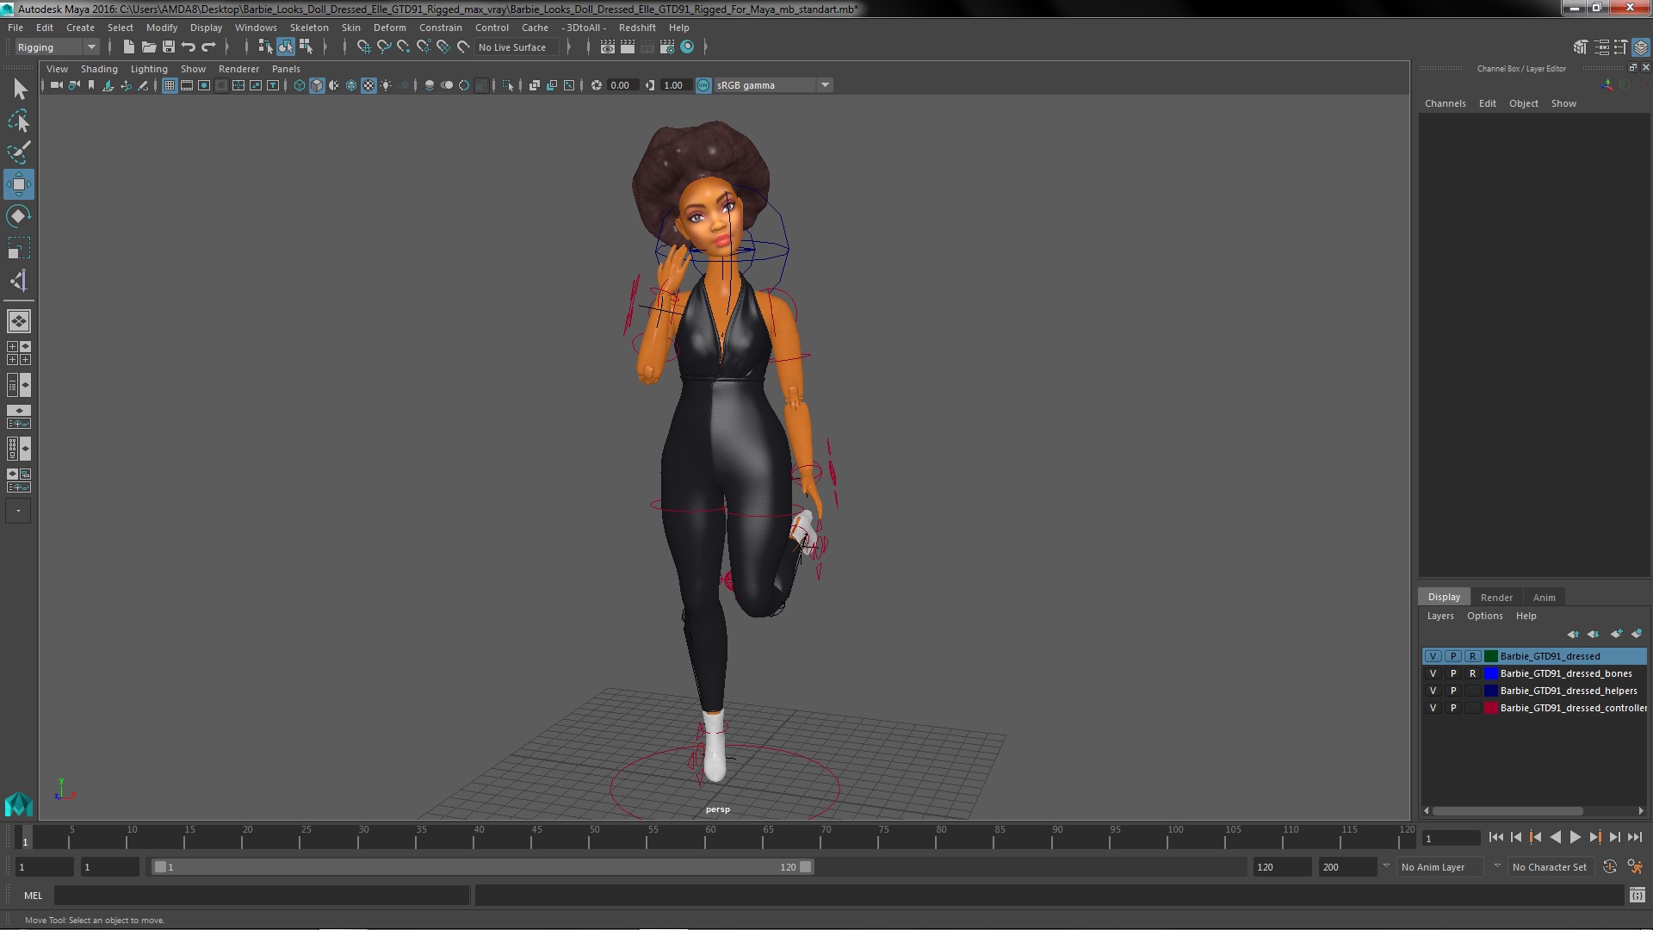The image size is (1653, 930).
Task: Go to end of playback range
Action: click(1635, 837)
